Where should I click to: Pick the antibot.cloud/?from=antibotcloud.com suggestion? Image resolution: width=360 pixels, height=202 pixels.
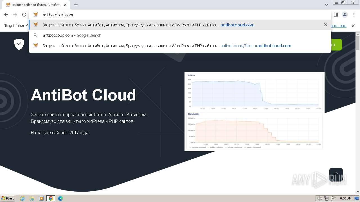pyautogui.click(x=180, y=45)
